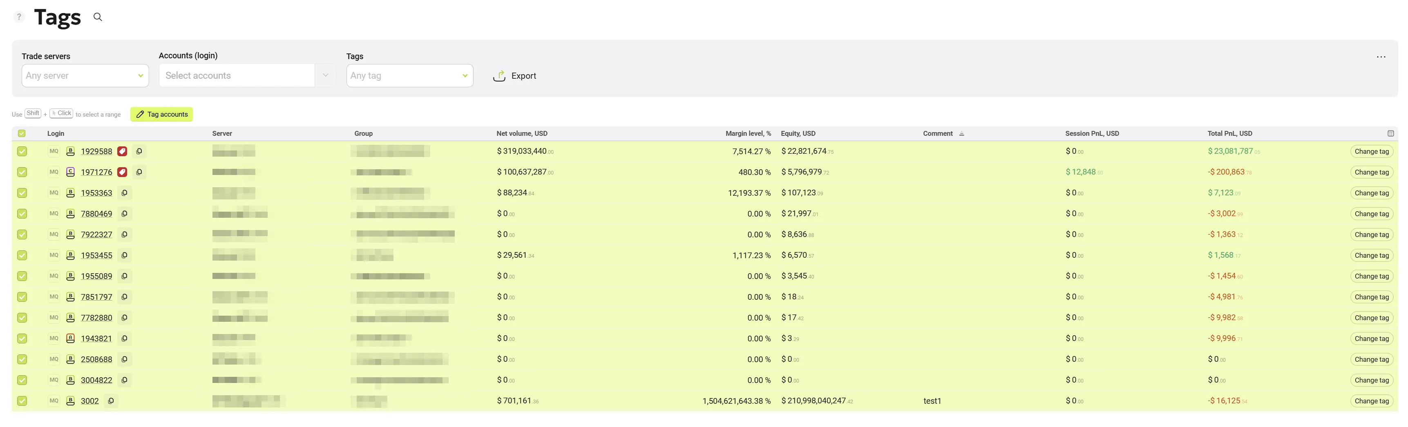Image resolution: width=1408 pixels, height=427 pixels.
Task: Open the three-dots more options menu
Action: point(1381,57)
